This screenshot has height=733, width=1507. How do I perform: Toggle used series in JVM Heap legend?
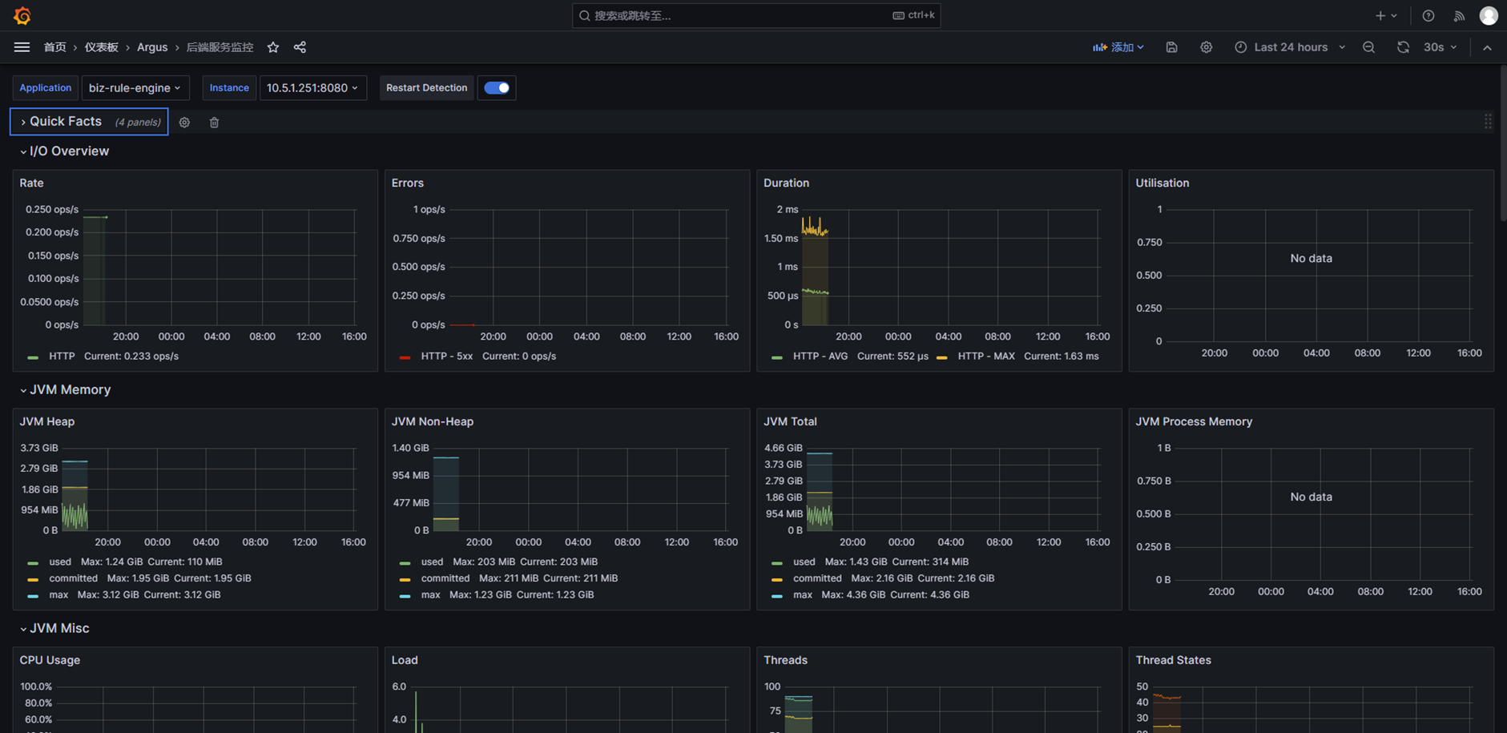(x=60, y=562)
